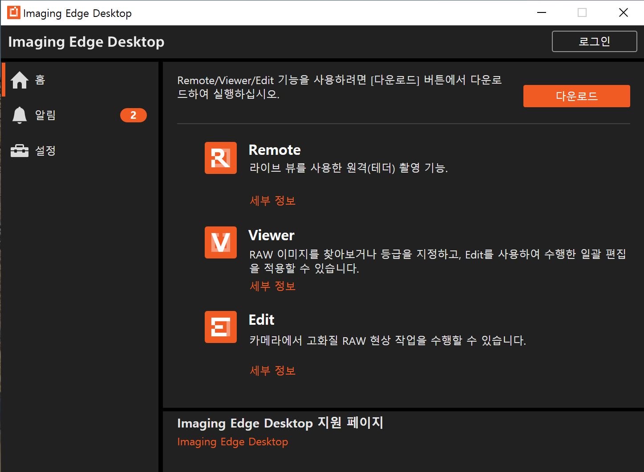Click the Remote heading text
The width and height of the screenshot is (644, 472).
[275, 150]
